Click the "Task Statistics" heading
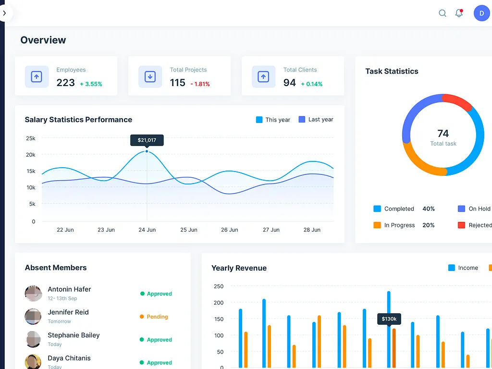 coord(392,71)
